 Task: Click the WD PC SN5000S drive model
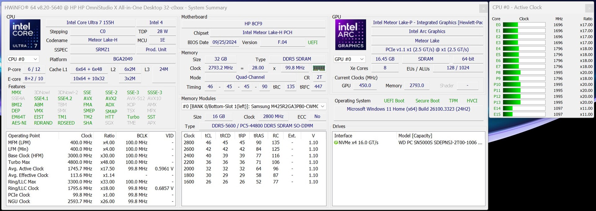(x=440, y=143)
